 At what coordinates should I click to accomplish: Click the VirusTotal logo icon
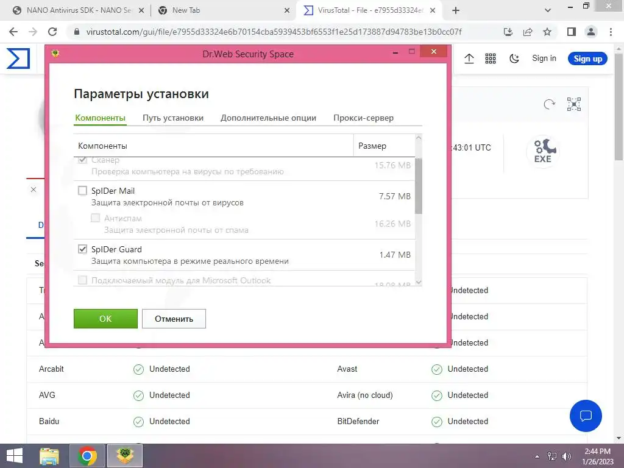coord(18,58)
